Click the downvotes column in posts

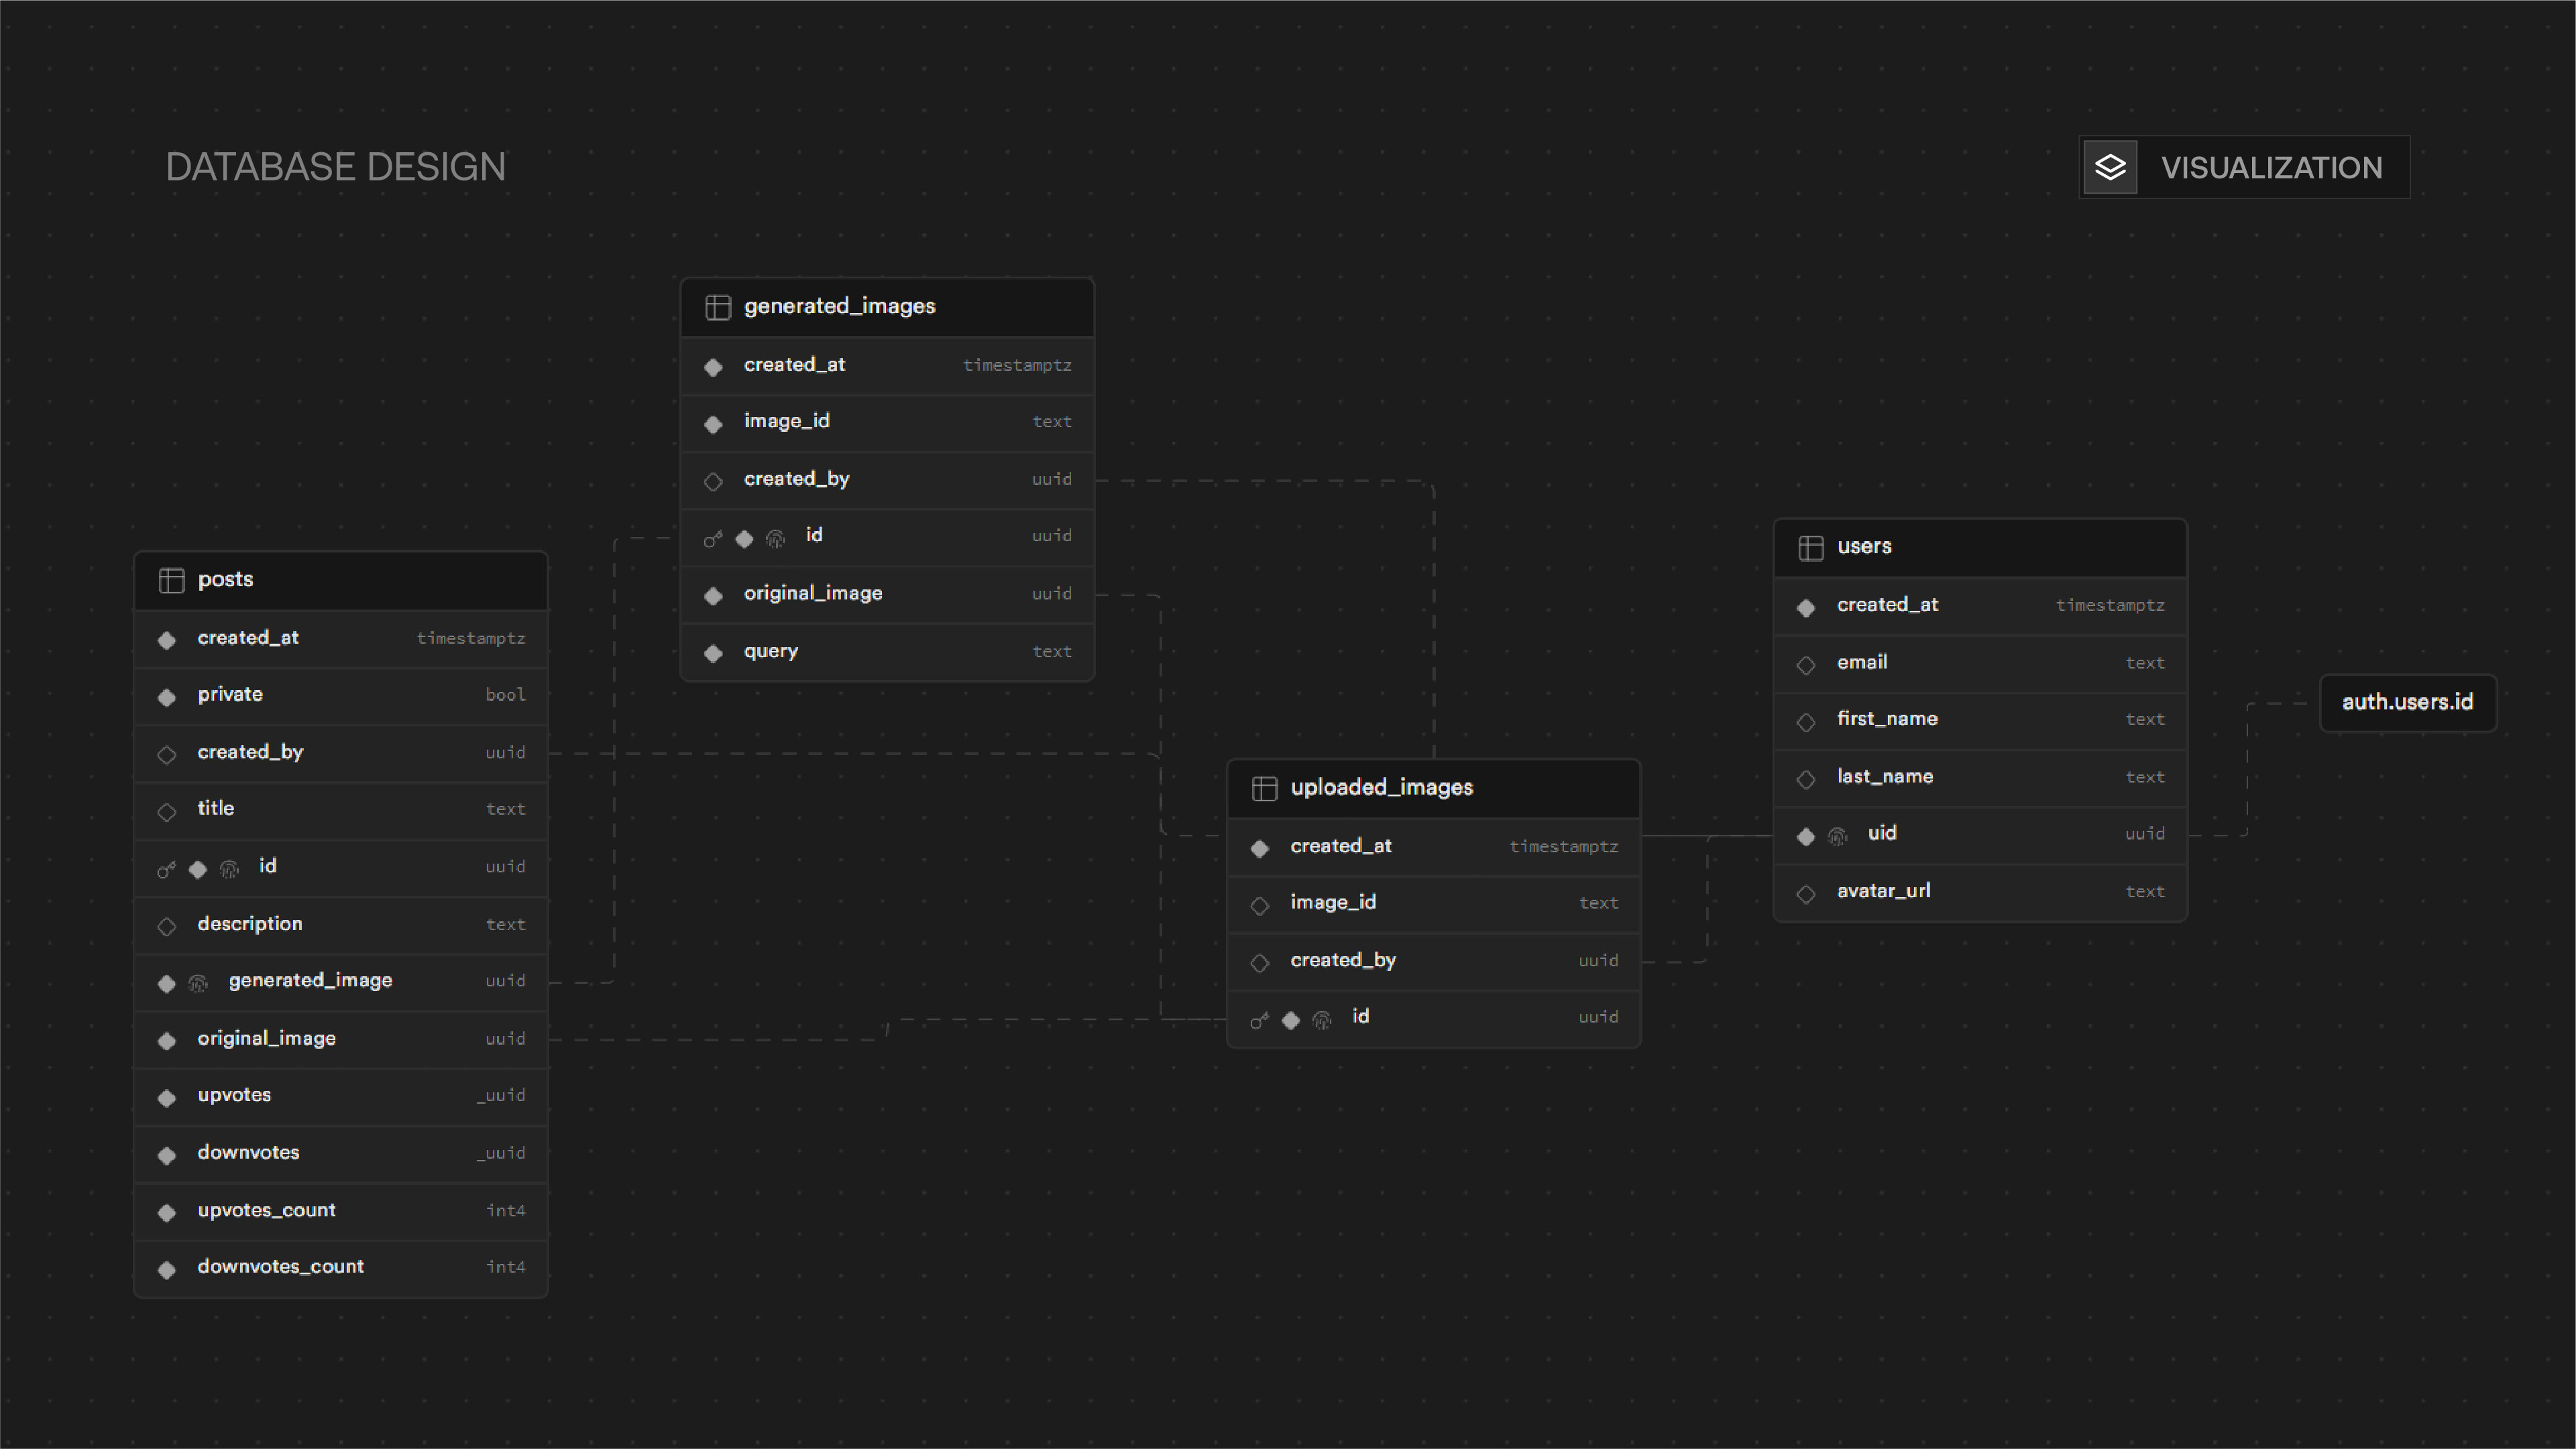coord(341,1153)
